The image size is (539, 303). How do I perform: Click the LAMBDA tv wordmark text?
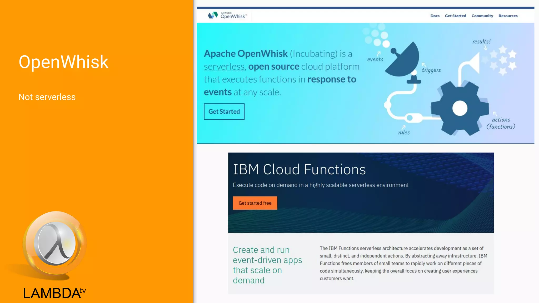coord(54,293)
